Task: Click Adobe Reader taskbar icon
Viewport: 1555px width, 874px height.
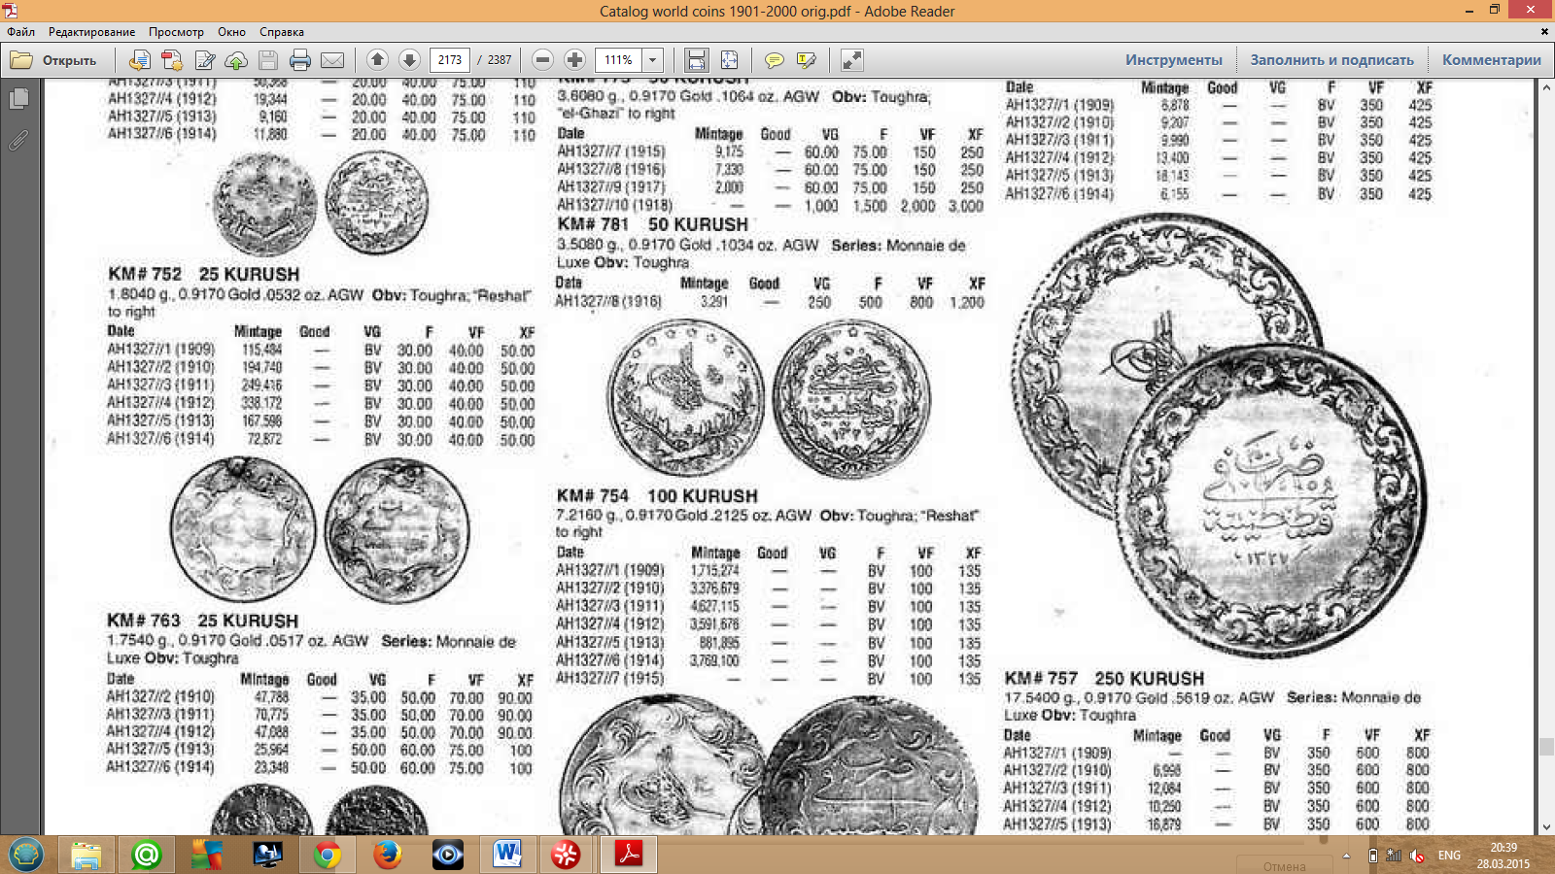Action: [629, 855]
